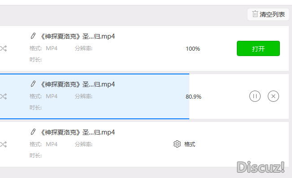Cancel the in-progress conversion
Screen dimensions: 292x178
(273, 96)
